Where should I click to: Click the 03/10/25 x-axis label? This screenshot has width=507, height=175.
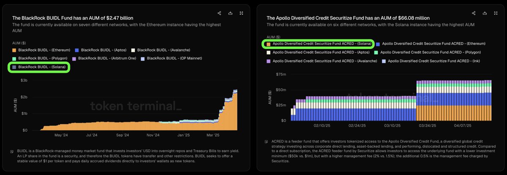[x=392, y=126]
